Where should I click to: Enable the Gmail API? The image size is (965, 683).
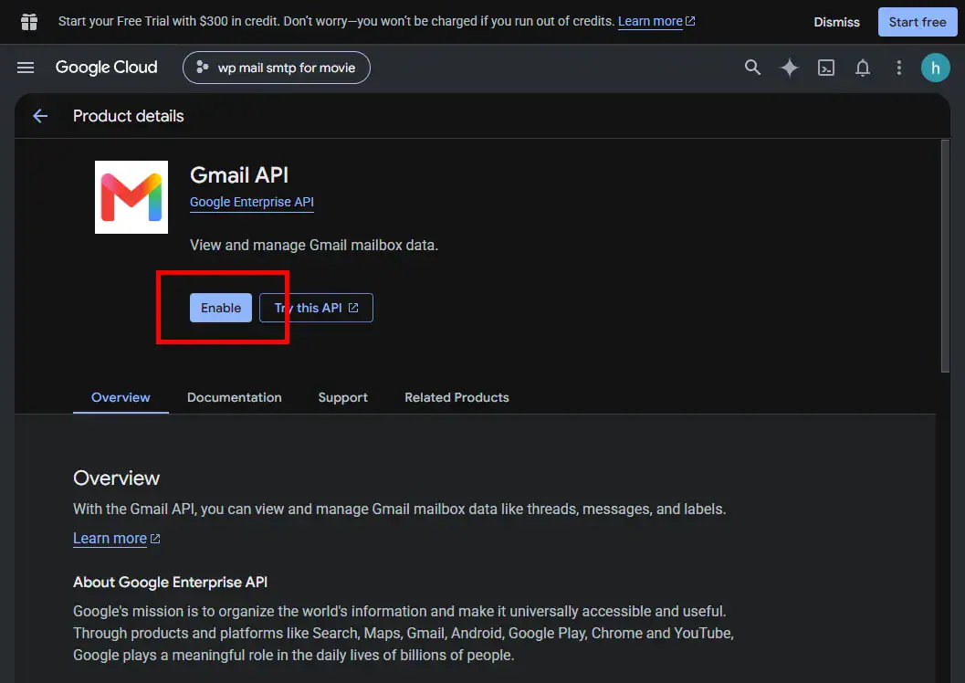pyautogui.click(x=220, y=308)
